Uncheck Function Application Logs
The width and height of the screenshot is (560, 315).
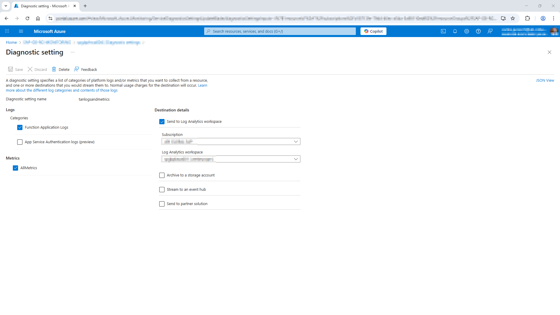20,127
